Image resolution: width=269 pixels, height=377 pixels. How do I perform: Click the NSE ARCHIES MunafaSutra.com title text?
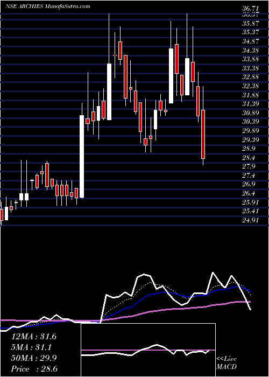tap(48, 6)
